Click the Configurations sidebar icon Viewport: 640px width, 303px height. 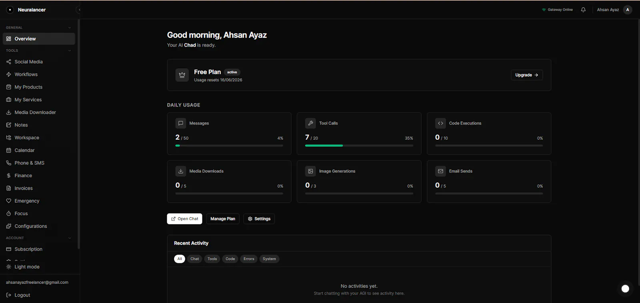[9, 226]
